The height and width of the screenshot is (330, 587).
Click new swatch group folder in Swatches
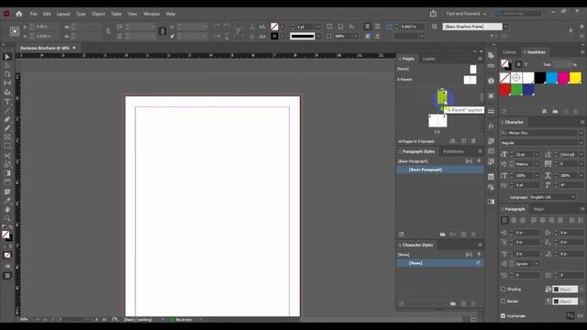point(555,112)
